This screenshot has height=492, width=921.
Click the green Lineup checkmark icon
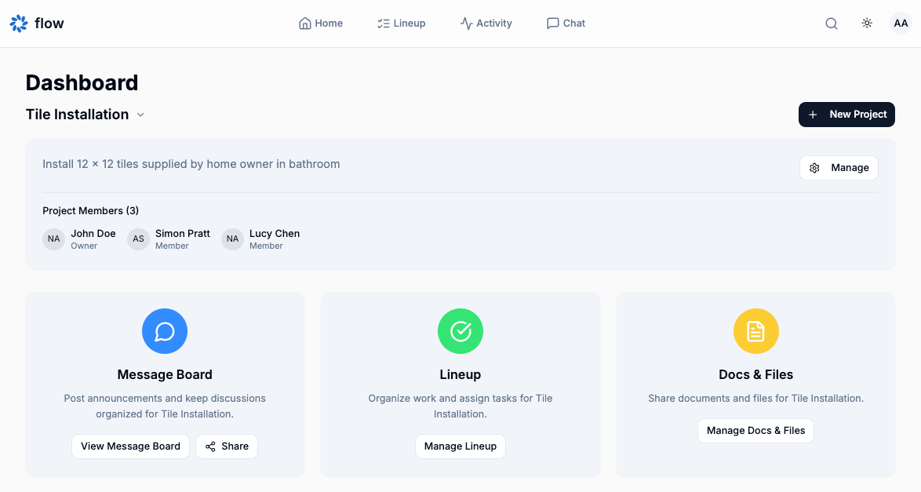460,330
